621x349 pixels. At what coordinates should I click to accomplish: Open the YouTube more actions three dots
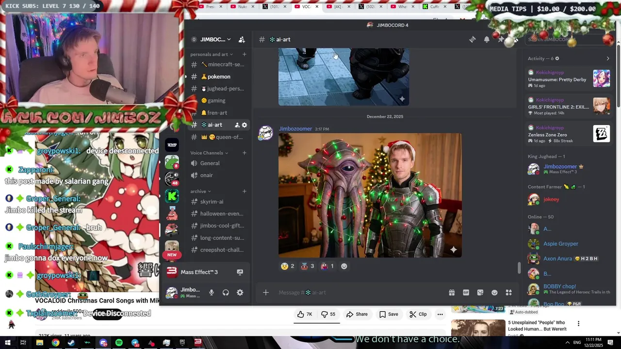(x=440, y=314)
